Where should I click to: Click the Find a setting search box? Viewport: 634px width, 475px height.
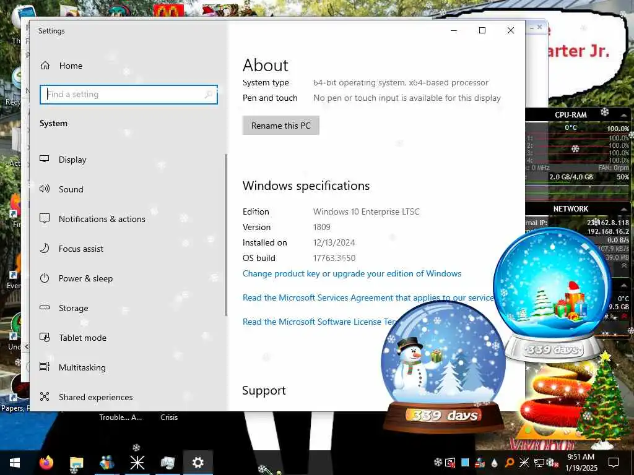pos(129,95)
